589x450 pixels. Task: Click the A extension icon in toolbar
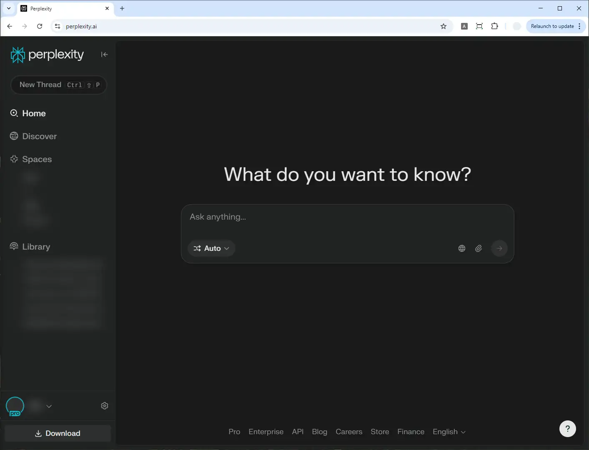(464, 26)
